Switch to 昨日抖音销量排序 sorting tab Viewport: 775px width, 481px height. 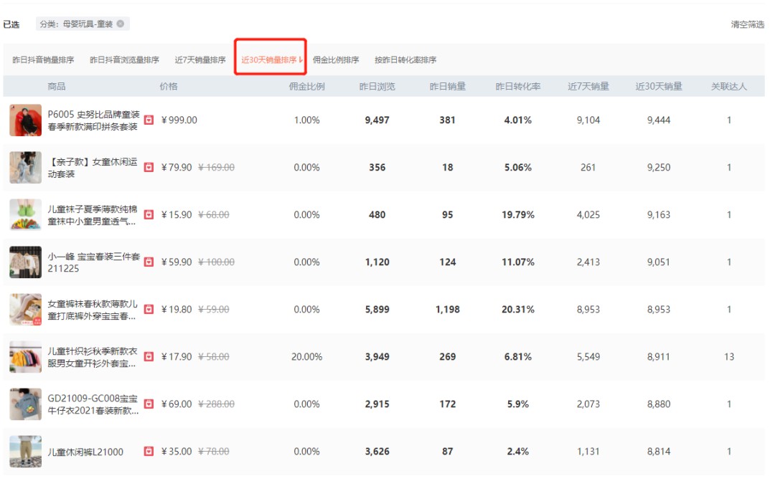click(43, 59)
